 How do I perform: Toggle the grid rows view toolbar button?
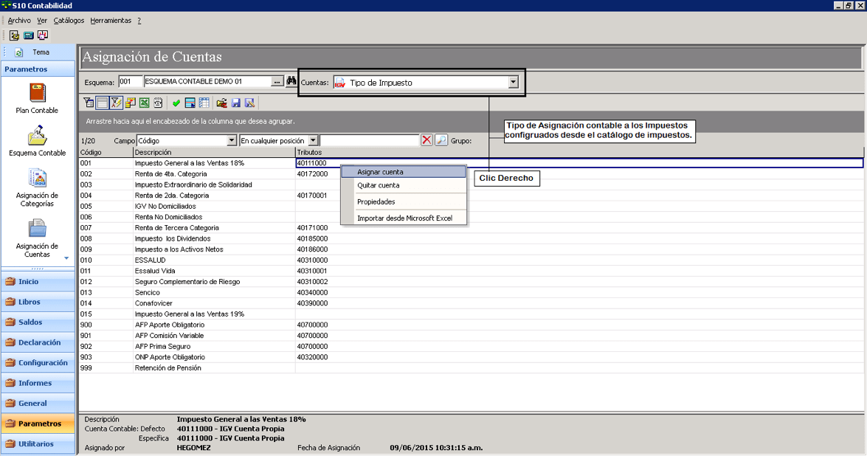click(103, 103)
